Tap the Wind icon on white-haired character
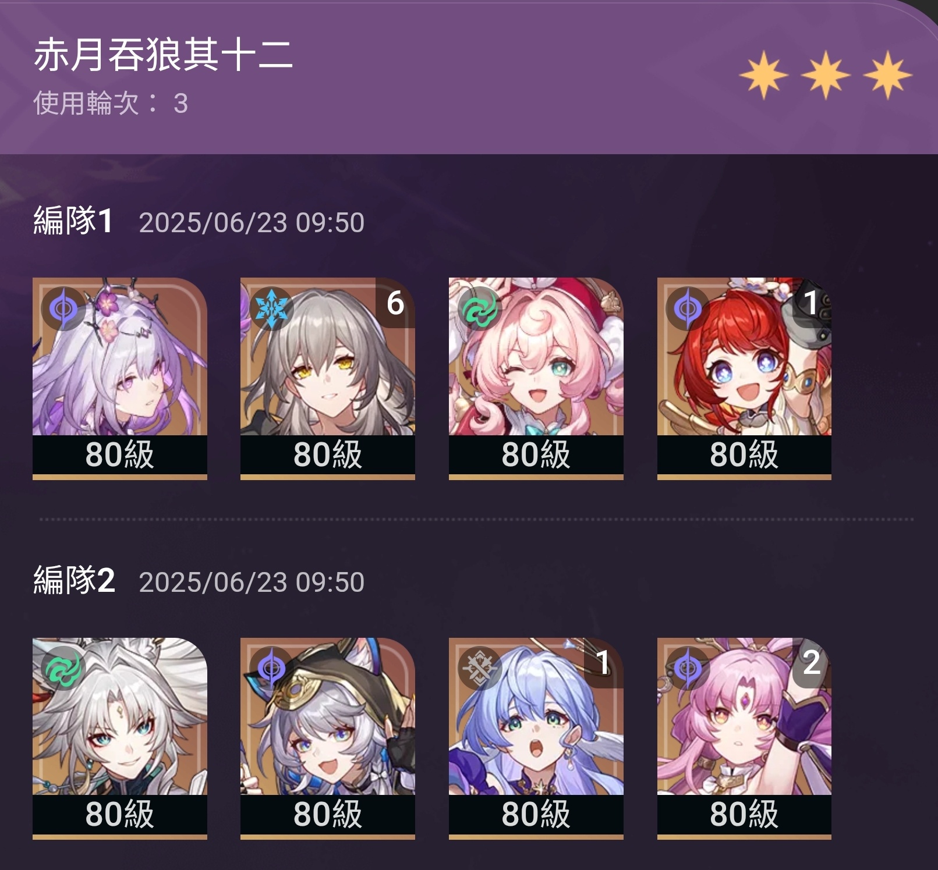 point(63,668)
